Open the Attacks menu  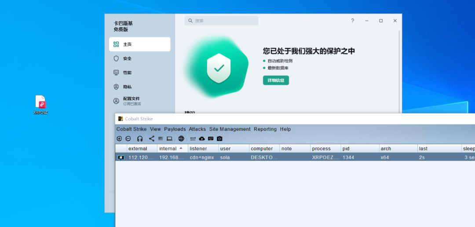point(197,129)
